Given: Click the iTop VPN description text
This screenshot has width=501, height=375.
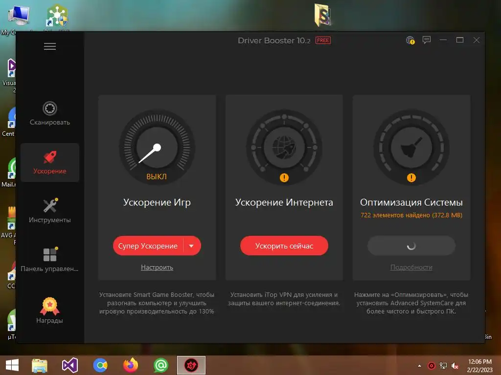Looking at the screenshot, I should (x=284, y=299).
